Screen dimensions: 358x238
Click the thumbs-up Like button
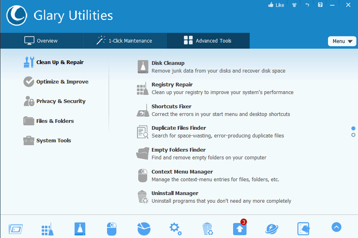coord(276,5)
